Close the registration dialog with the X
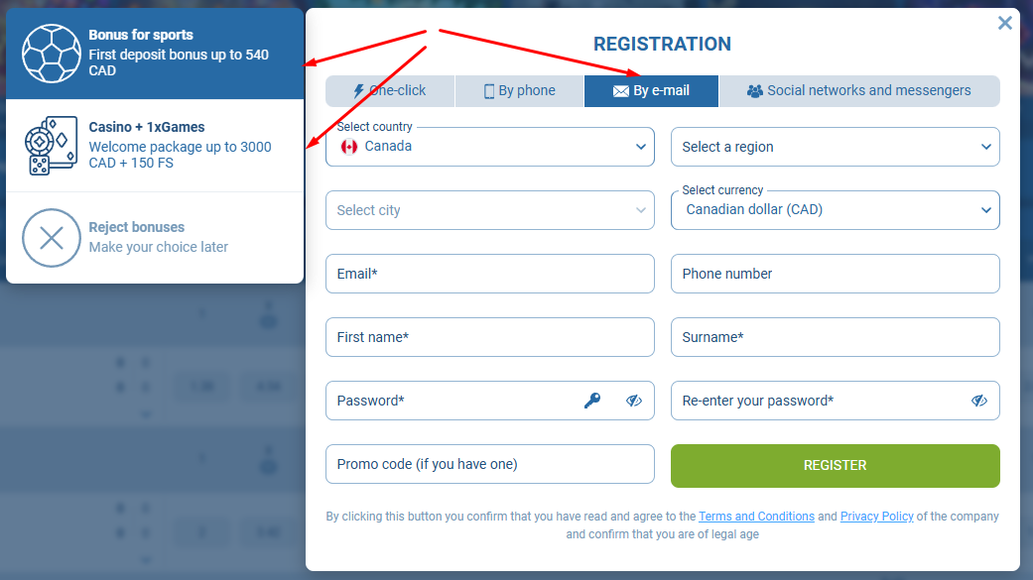Image resolution: width=1033 pixels, height=580 pixels. [x=1005, y=23]
